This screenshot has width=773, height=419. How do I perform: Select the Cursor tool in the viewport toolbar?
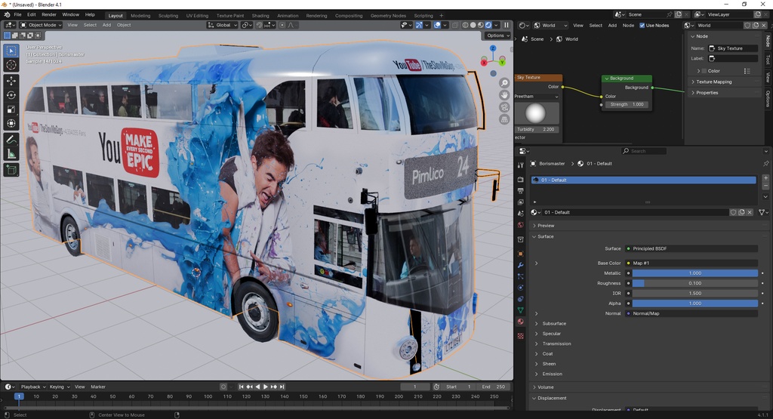pyautogui.click(x=11, y=66)
